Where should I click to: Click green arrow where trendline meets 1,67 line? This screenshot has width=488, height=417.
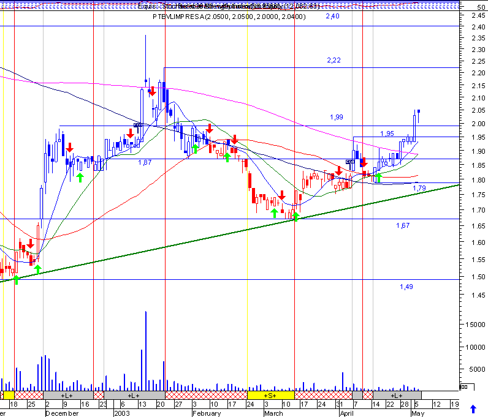[295, 216]
